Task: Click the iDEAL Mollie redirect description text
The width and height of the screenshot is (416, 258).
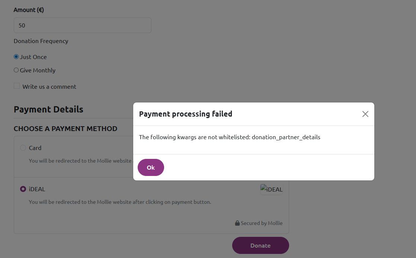Action: click(x=120, y=202)
